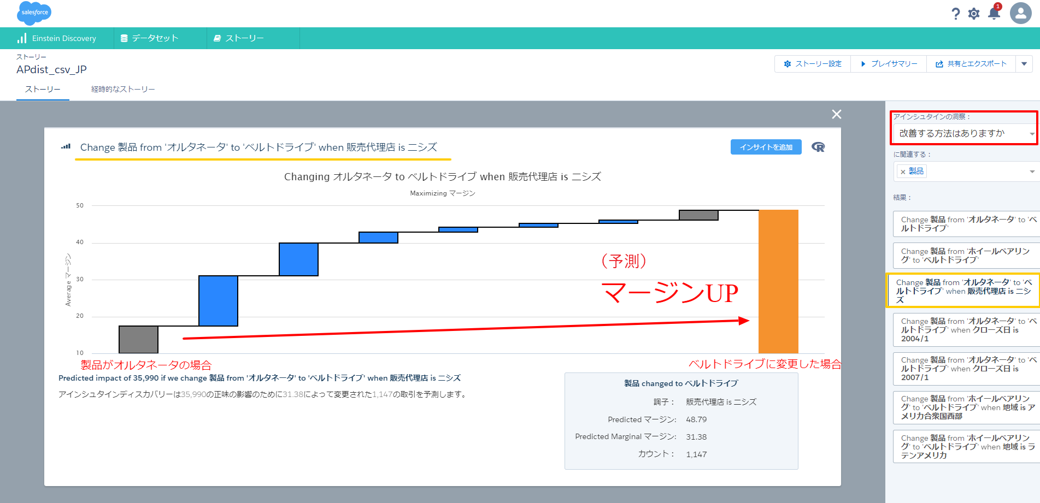Image resolution: width=1040 pixels, height=503 pixels.
Task: Click the R code icon beside insight button
Action: click(x=818, y=147)
